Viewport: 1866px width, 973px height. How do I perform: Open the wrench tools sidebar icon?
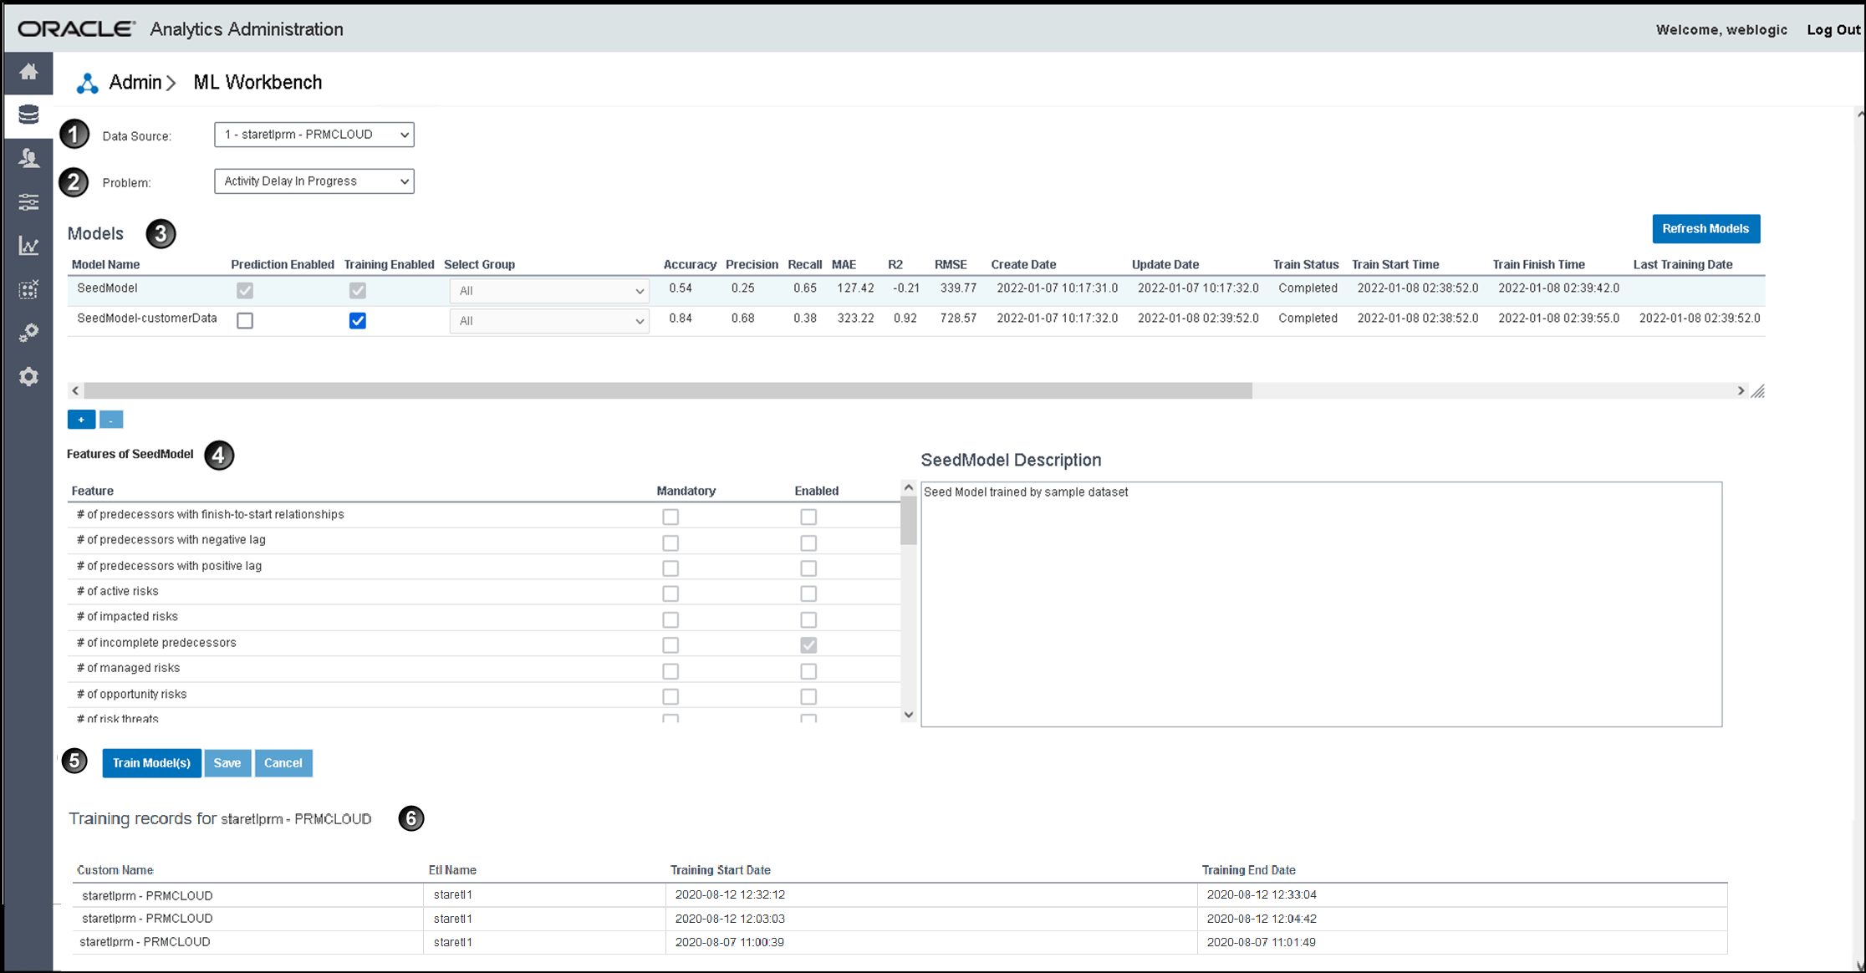(28, 333)
